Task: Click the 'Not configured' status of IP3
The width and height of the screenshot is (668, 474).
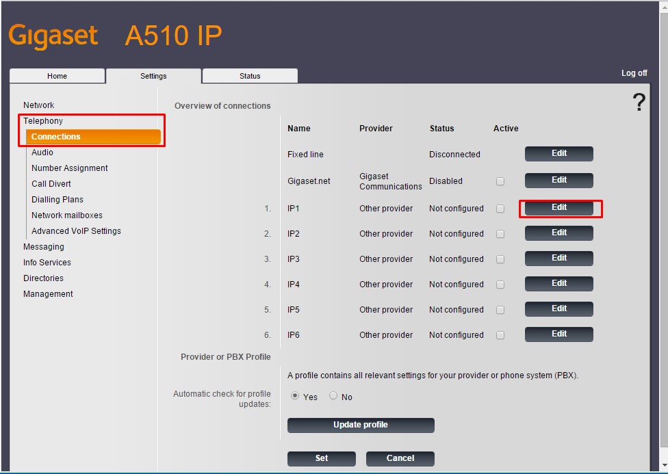Action: (x=457, y=259)
